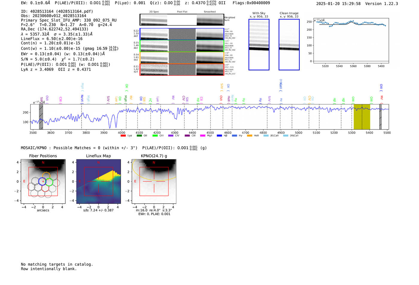Screen dimensions: 419x285
Task: Open the Clean Image cutout
Action: coord(289,45)
